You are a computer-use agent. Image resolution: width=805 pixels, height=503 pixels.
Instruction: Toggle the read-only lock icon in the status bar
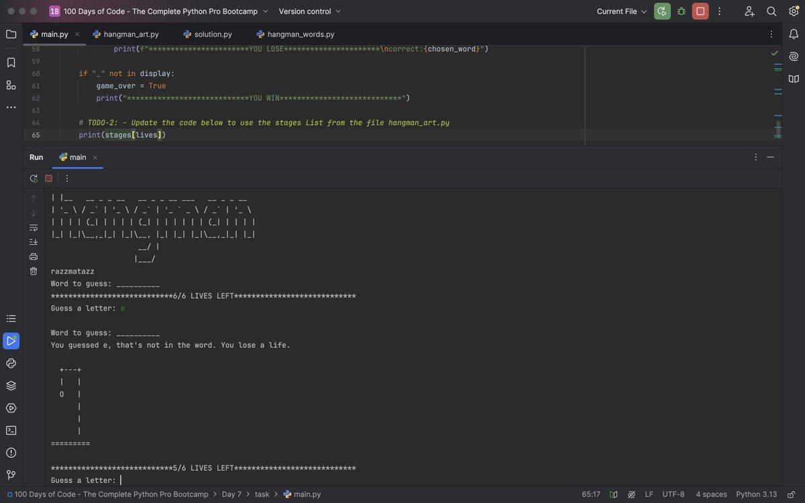coord(792,494)
